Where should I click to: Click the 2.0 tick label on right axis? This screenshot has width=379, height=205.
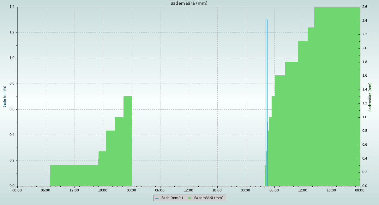pyautogui.click(x=364, y=48)
